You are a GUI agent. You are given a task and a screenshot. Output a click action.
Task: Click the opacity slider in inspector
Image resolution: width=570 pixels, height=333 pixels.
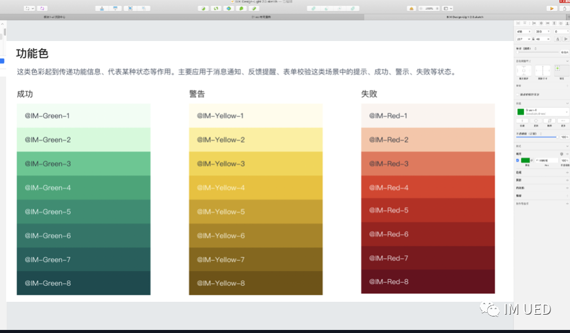[536, 137]
